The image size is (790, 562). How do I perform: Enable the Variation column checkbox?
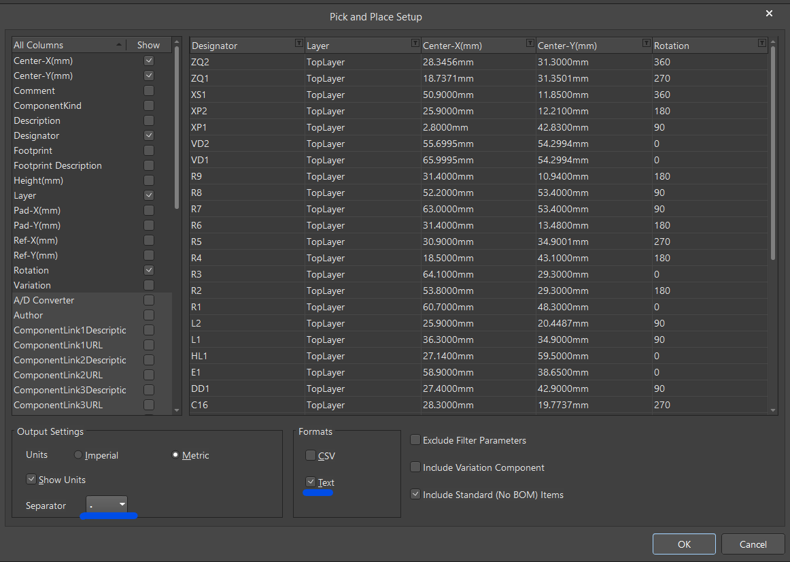(x=149, y=285)
